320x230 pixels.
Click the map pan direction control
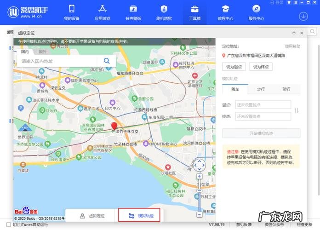click(x=199, y=165)
